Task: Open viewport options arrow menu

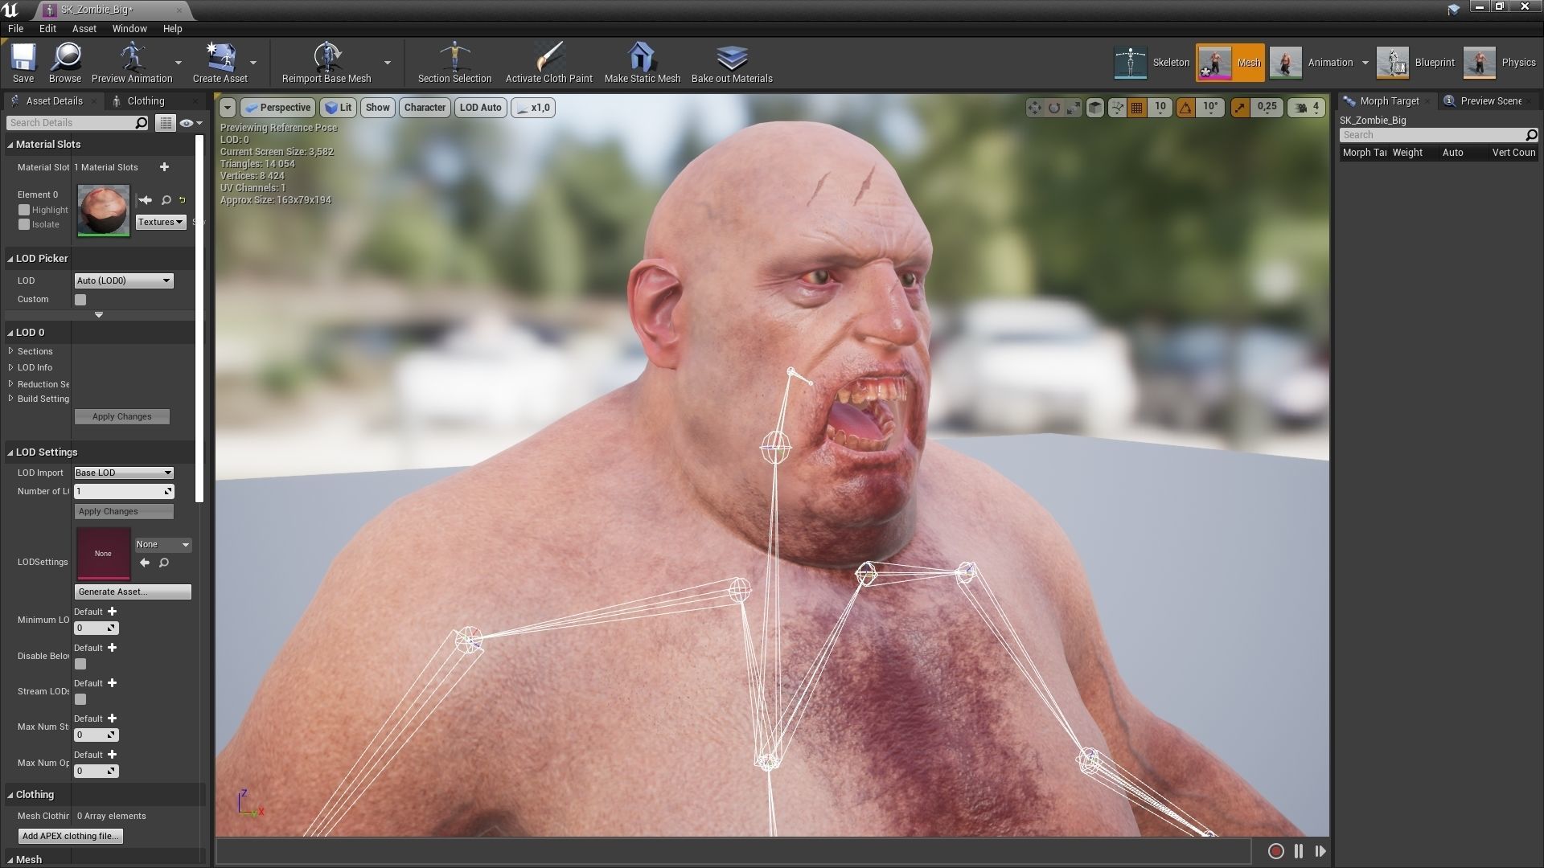Action: coord(228,108)
